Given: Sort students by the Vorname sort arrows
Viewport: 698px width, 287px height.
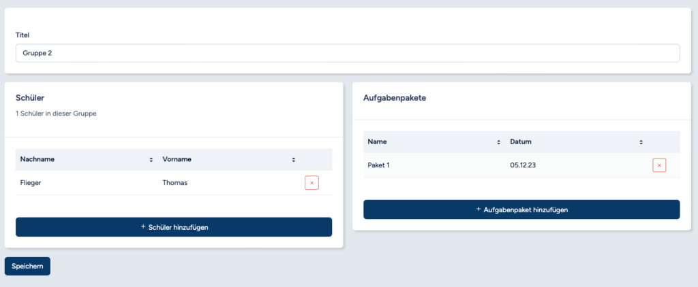Looking at the screenshot, I should (x=293, y=160).
